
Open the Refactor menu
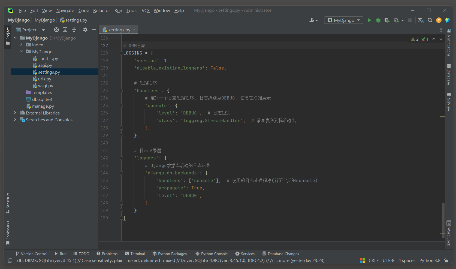pyautogui.click(x=101, y=10)
